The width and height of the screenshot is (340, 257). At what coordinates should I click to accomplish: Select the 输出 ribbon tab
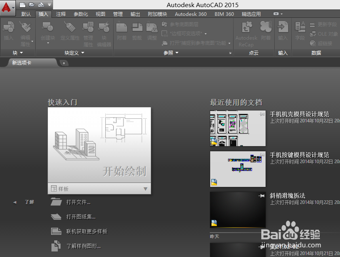(135, 14)
